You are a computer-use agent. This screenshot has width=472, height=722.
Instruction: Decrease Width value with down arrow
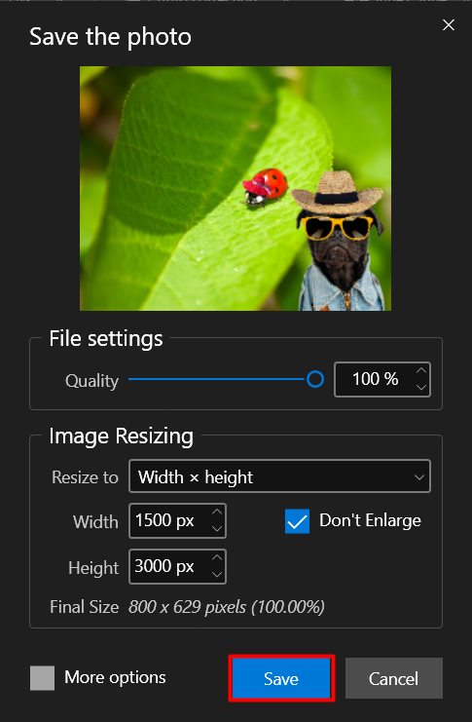click(217, 529)
